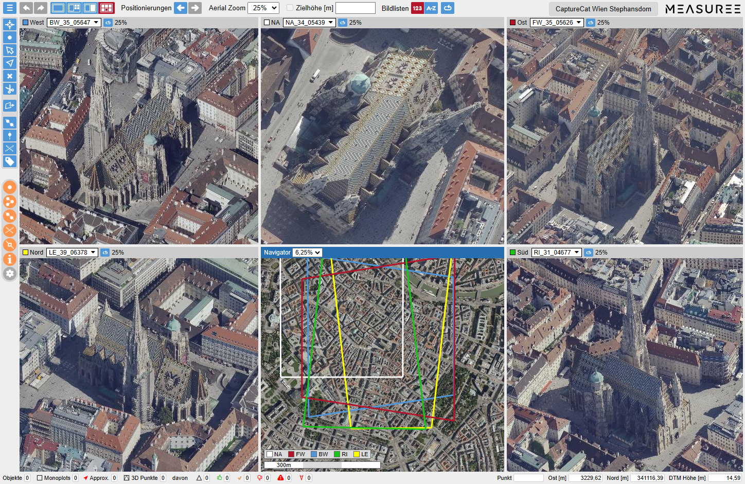The image size is (745, 484).
Task: Click the blue X delete tool
Action: (x=10, y=76)
